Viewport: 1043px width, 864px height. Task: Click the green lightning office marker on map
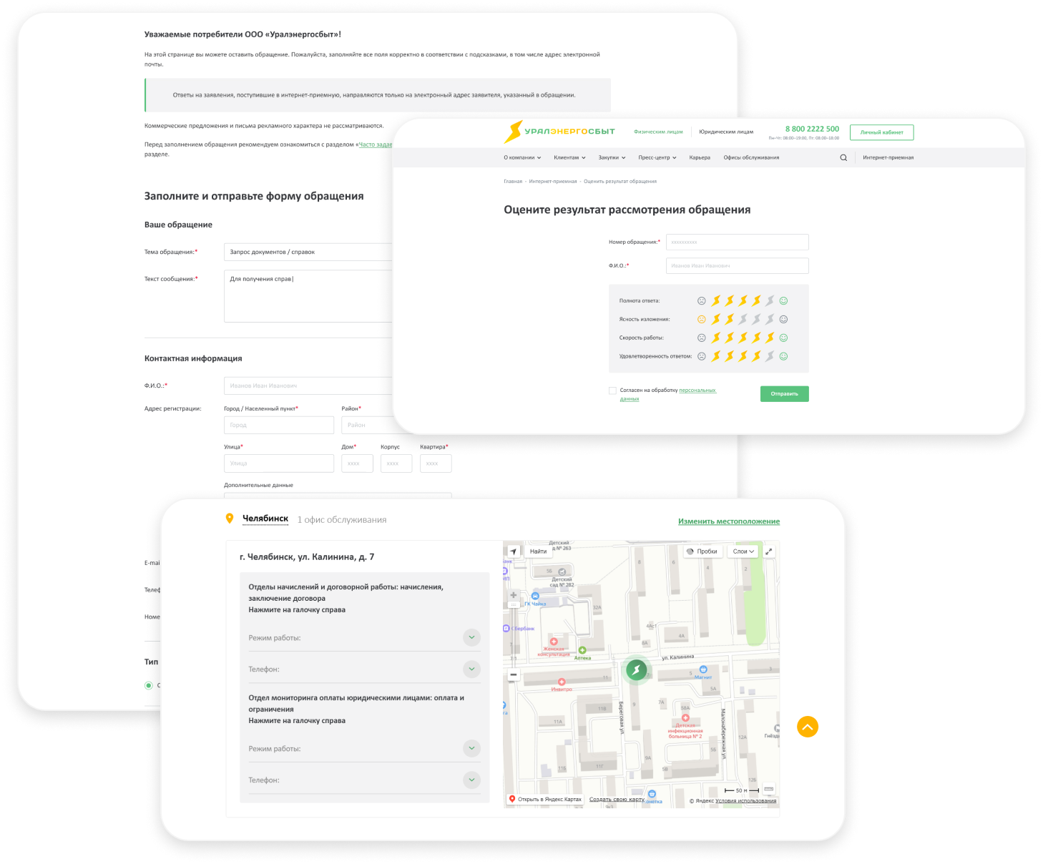click(636, 669)
